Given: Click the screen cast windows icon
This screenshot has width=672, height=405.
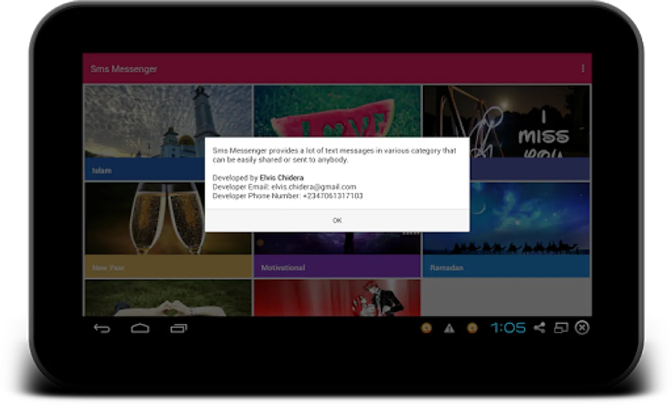Looking at the screenshot, I should (561, 328).
